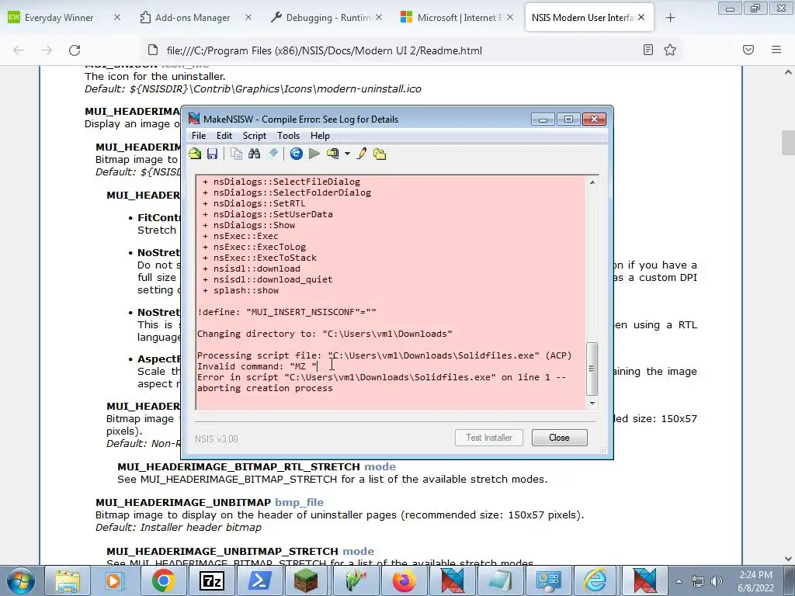Click the Save to Pocket icon in Firefox
Image resolution: width=795 pixels, height=596 pixels.
point(748,50)
